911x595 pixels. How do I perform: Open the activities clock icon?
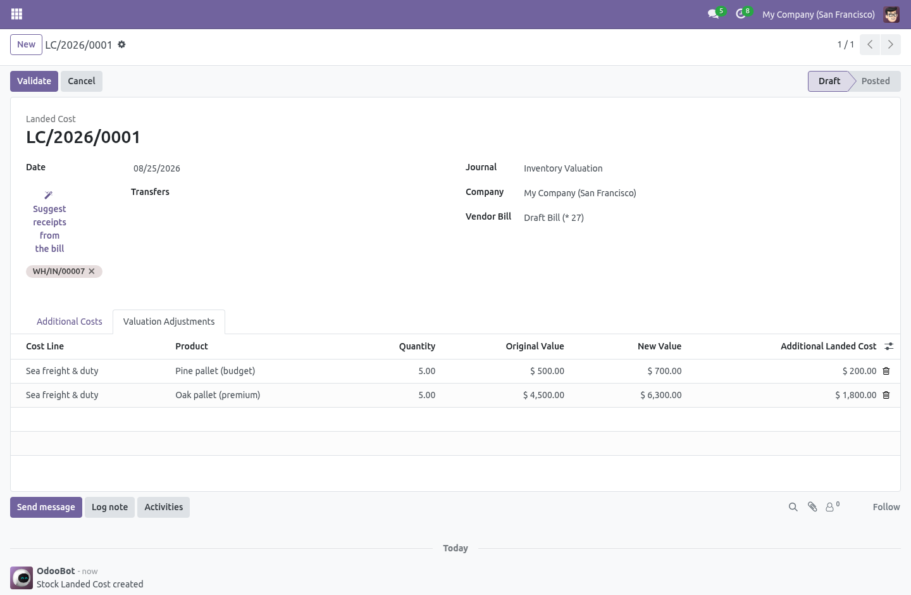(x=741, y=14)
